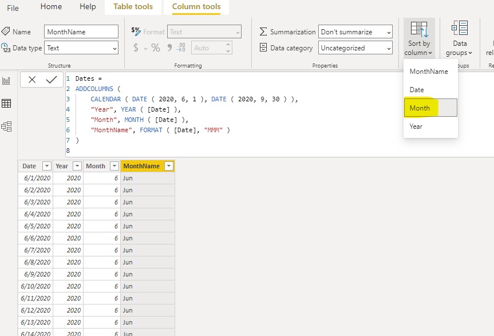The image size is (494, 336).
Task: Switch to Report view icon
Action: [x=6, y=81]
